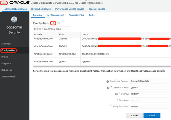Refresh the Credentials table
Image resolution: width=171 pixels, height=120 pixels.
tap(59, 23)
